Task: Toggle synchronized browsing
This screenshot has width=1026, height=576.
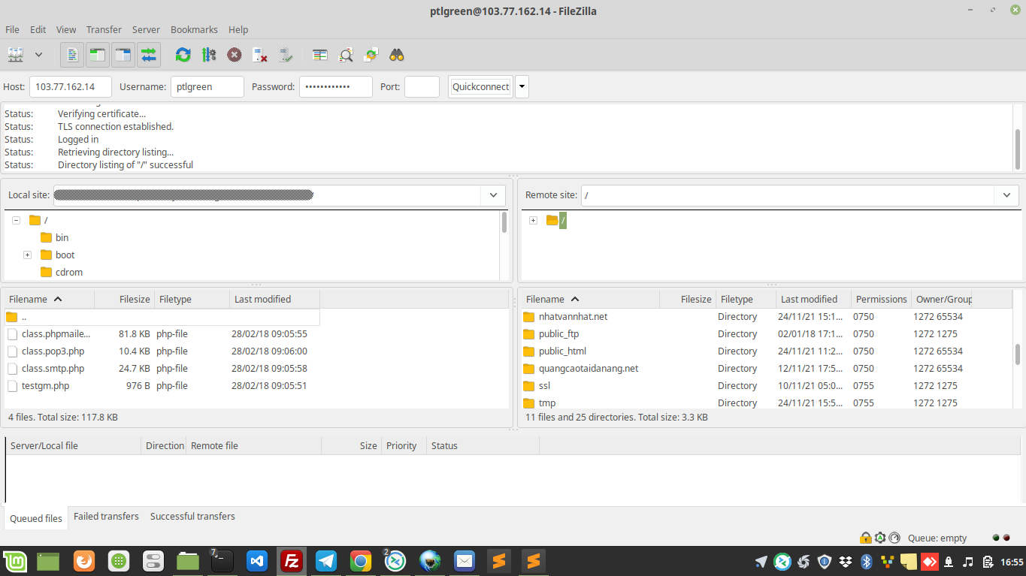Action: click(371, 55)
